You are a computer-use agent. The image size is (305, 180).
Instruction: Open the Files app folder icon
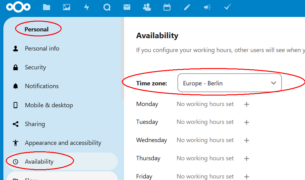click(47, 7)
